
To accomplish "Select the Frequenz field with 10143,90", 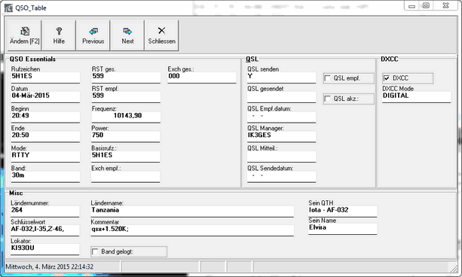I will click(x=126, y=117).
